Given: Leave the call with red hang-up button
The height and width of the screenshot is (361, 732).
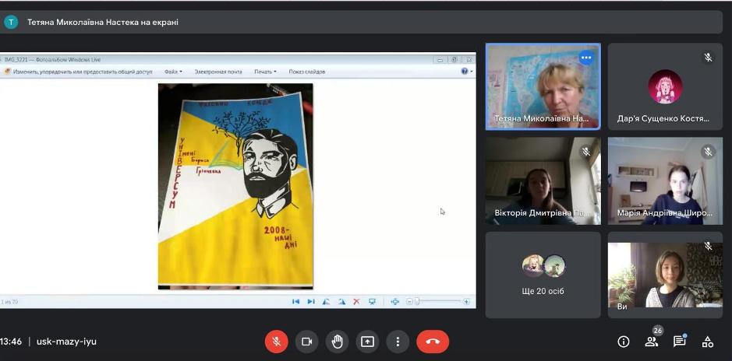Looking at the screenshot, I should tap(433, 342).
